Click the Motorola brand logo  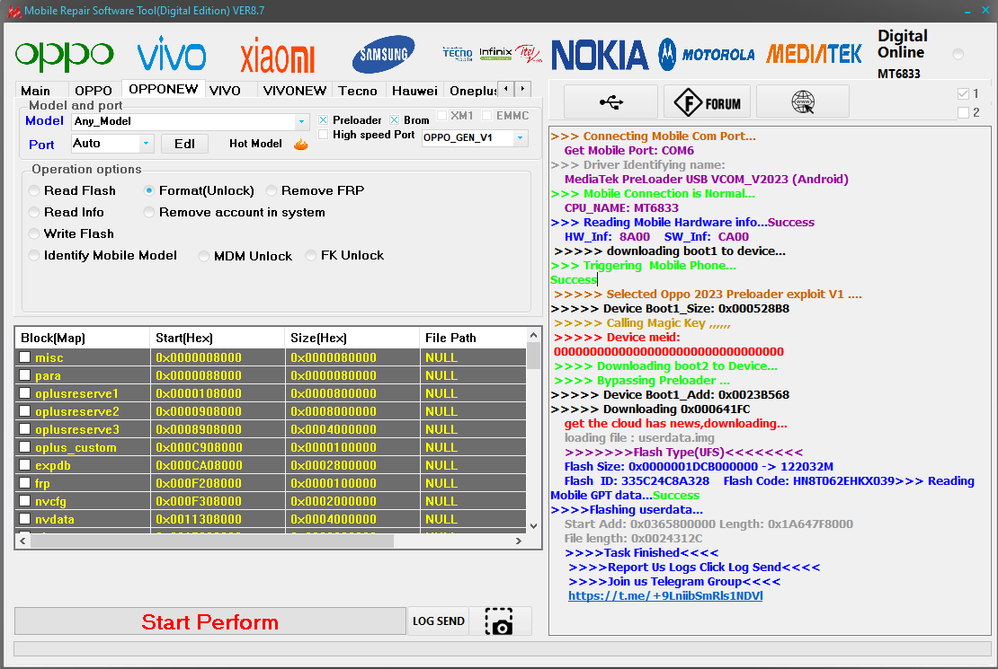click(706, 54)
